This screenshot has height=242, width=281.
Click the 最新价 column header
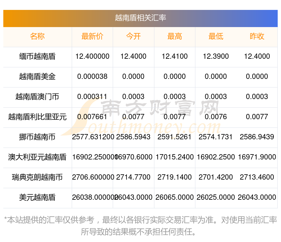point(92,36)
